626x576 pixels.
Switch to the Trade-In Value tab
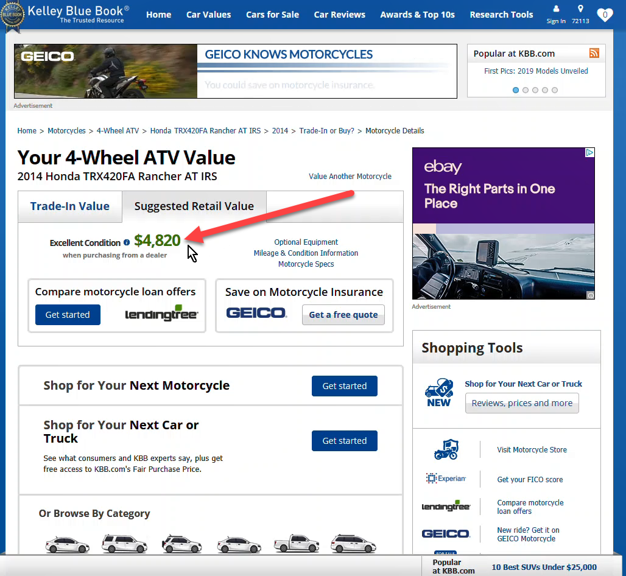coord(70,206)
